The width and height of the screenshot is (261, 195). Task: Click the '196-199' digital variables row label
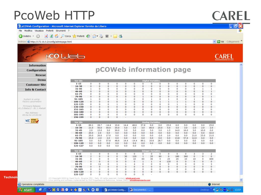tap(79, 117)
